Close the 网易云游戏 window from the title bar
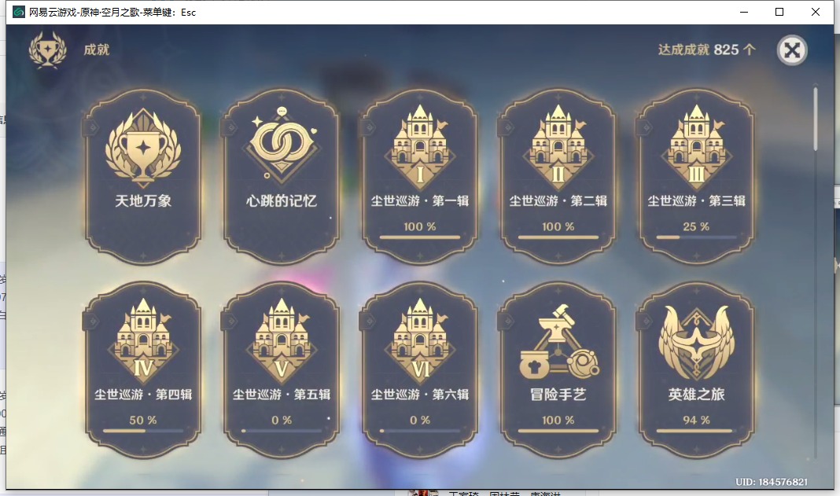 [x=816, y=12]
